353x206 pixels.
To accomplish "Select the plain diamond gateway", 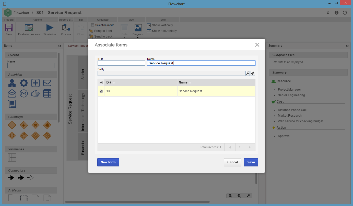I will [x=12, y=125].
